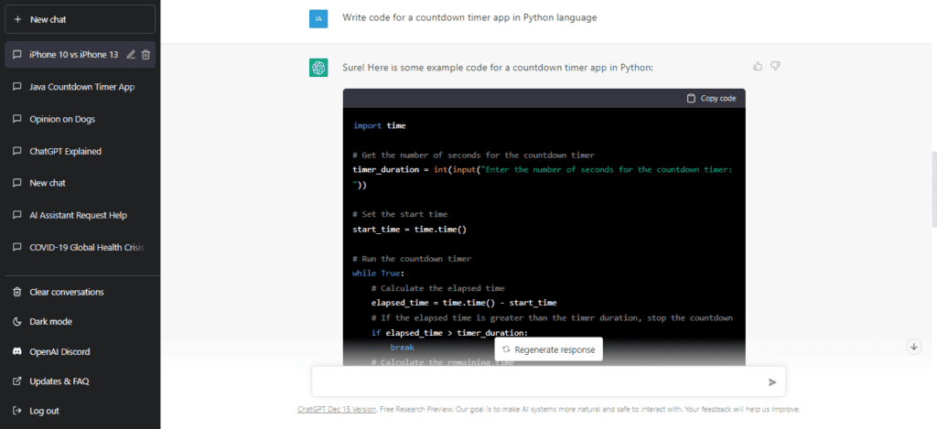Click the ChatGPT avatar logo icon
Image resolution: width=937 pixels, height=429 pixels.
tap(318, 68)
